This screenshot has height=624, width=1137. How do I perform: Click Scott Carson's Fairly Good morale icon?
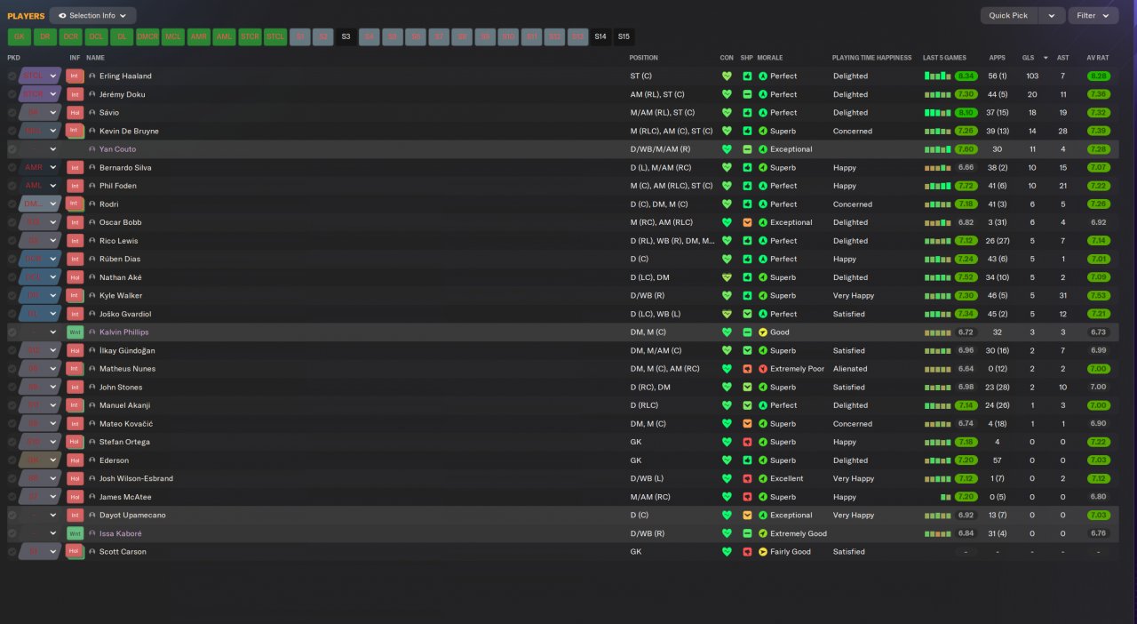(763, 552)
